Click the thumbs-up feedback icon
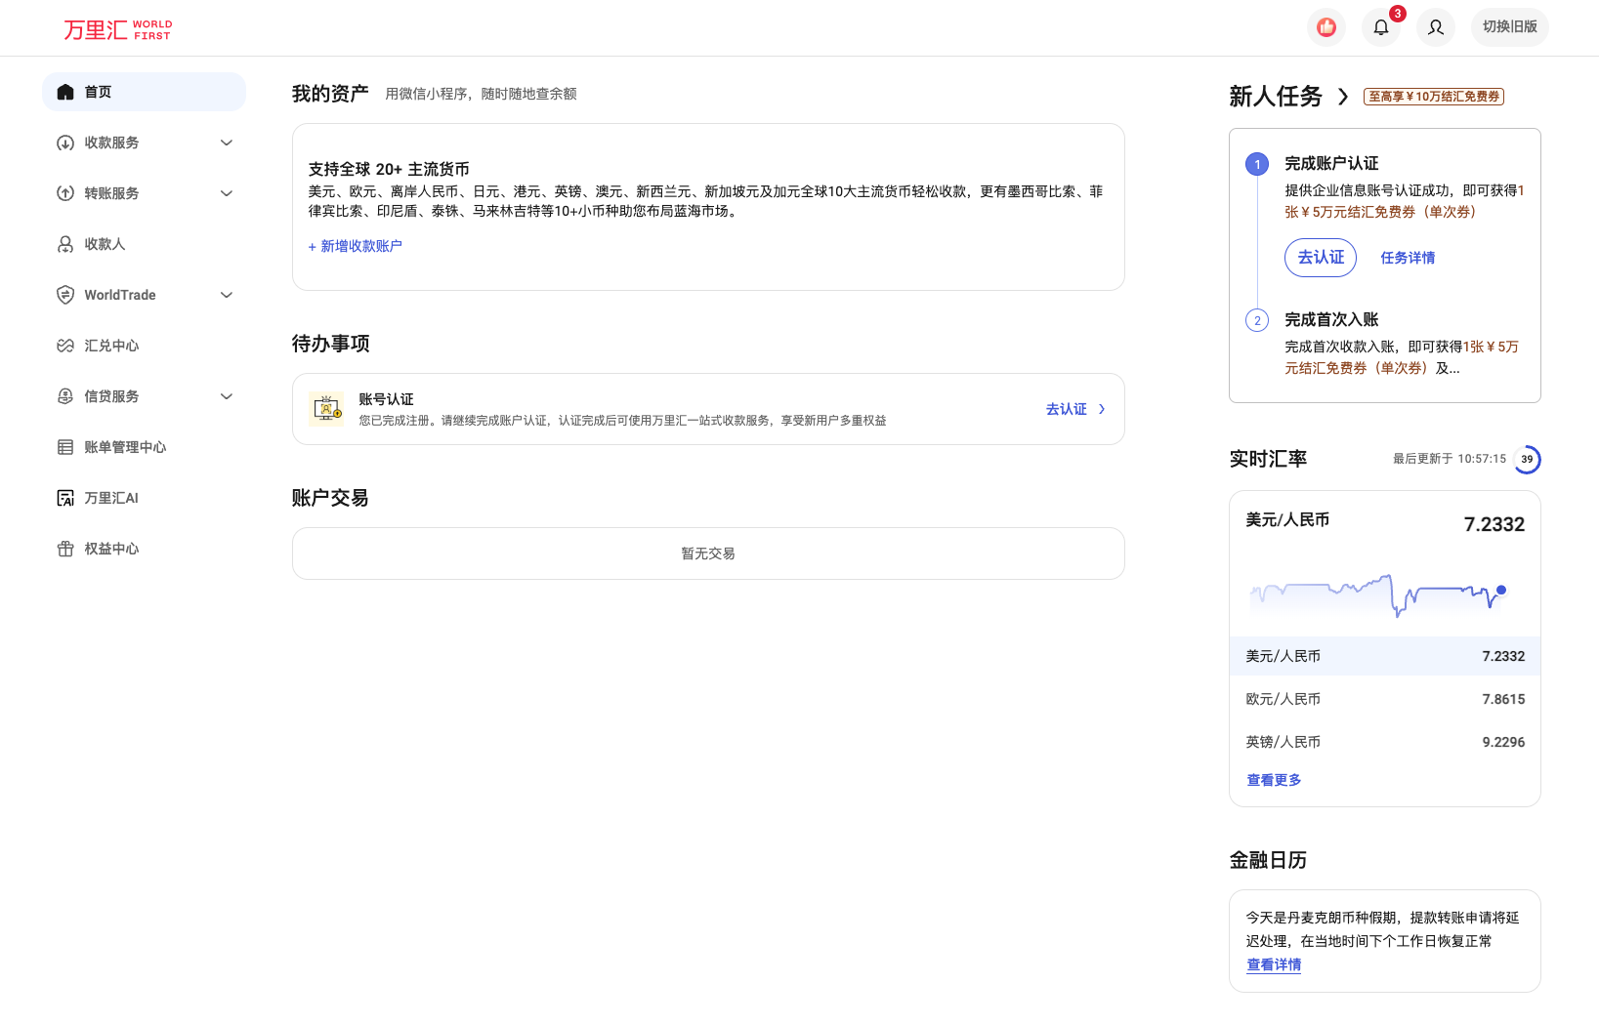1599x1024 pixels. (1325, 27)
